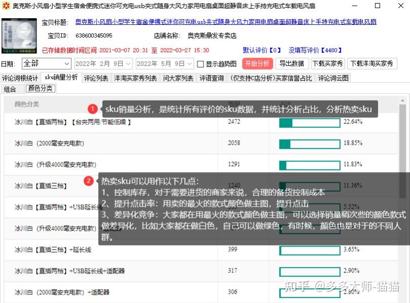
Task: Click the 导出数据 button
Action: pos(292,64)
